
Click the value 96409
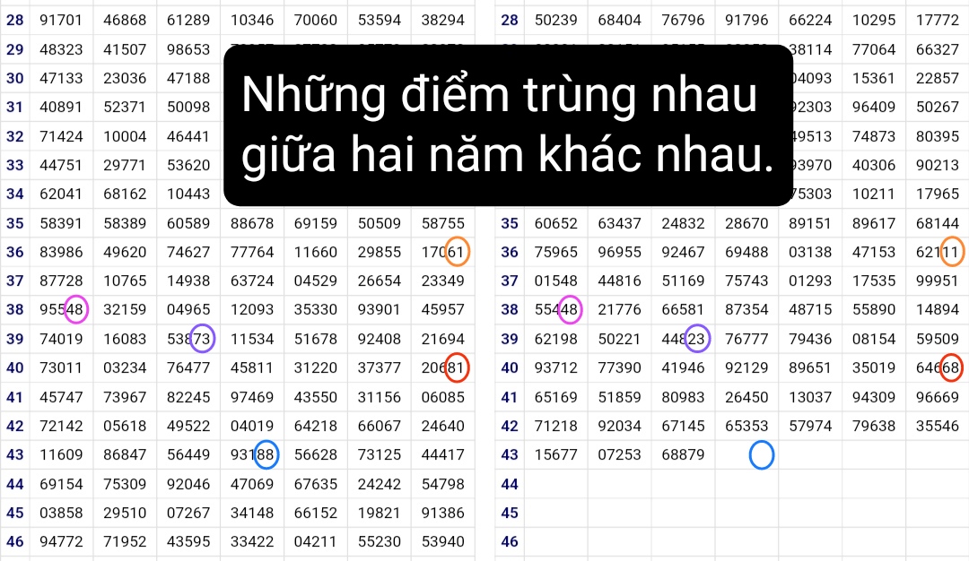tap(874, 107)
